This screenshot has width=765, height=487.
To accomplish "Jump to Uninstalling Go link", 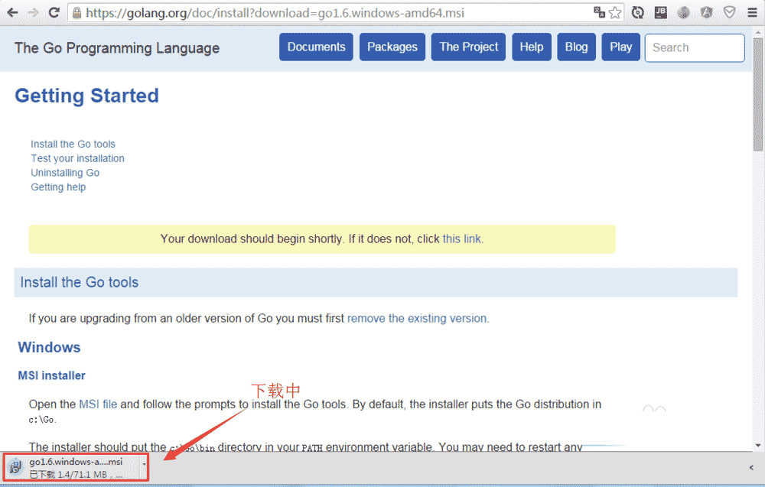I will point(65,173).
